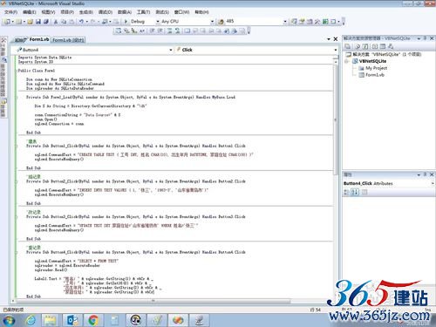Toggle Alphabetical sort in Properties panel
The height and width of the screenshot is (327, 436).
355,192
